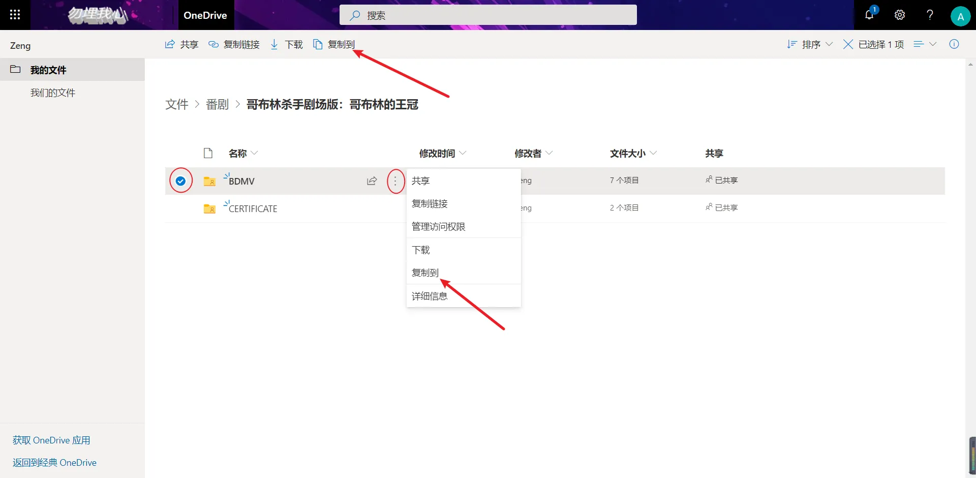The width and height of the screenshot is (976, 478).
Task: Click the three-dot more actions on BDMV
Action: pos(395,181)
